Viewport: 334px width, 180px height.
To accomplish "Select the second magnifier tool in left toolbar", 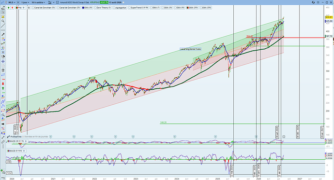I will tap(3, 115).
